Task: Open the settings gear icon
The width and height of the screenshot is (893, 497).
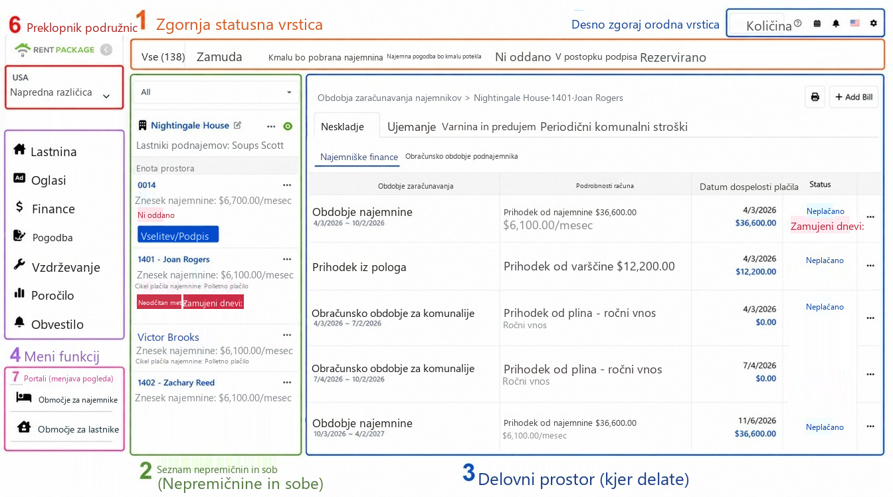Action: 873,23
